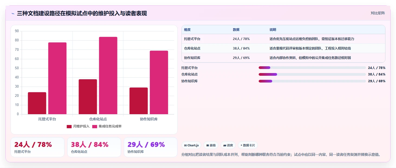
Task: Open the 24人 / 78% data card
Action: tap(37, 147)
